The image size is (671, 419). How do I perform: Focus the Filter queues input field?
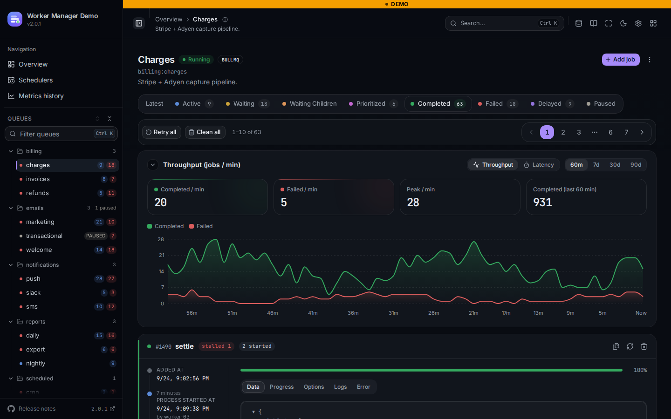pos(61,134)
